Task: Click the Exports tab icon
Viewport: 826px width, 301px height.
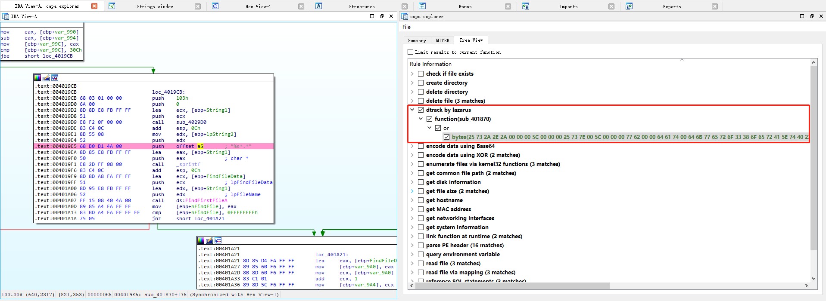Action: pyautogui.click(x=629, y=6)
